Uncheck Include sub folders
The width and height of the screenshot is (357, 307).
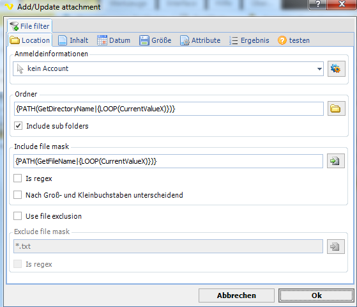[x=19, y=126]
